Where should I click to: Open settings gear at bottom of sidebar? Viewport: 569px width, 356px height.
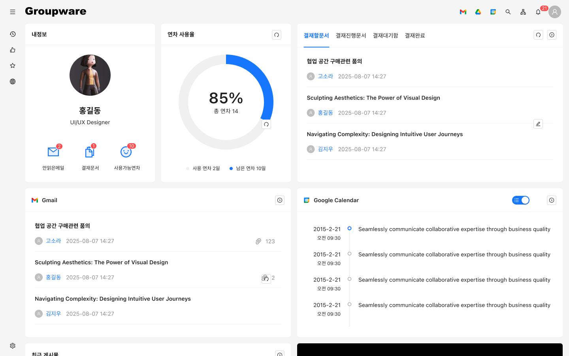pyautogui.click(x=13, y=346)
